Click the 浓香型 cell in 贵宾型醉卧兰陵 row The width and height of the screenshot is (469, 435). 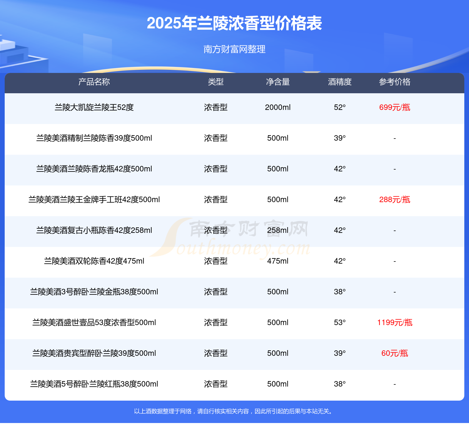click(x=216, y=353)
